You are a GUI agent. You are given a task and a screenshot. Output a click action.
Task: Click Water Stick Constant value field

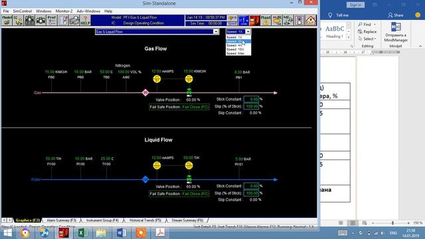(251, 186)
